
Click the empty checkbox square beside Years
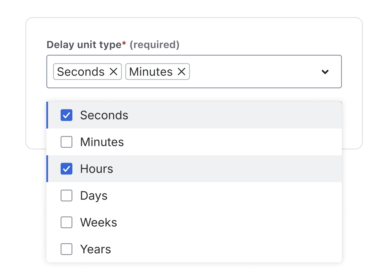[66, 249]
